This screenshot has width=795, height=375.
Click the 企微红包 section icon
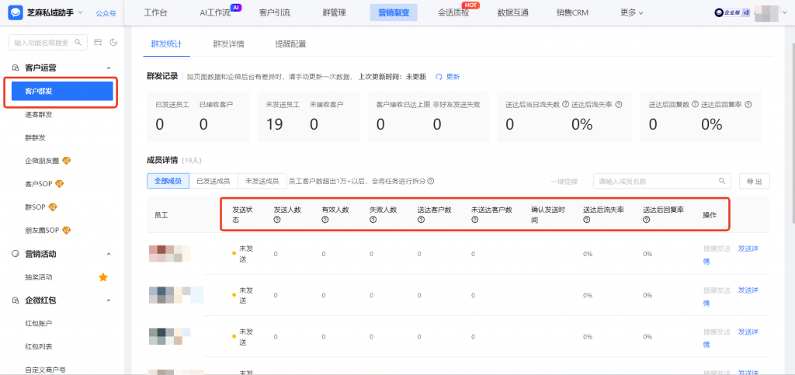16,300
